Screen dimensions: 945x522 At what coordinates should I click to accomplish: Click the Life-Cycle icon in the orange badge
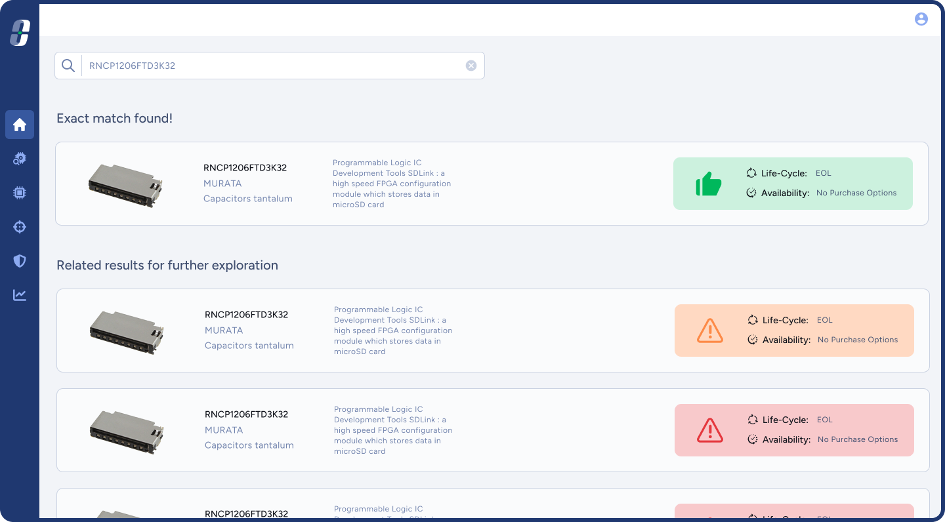(x=753, y=320)
